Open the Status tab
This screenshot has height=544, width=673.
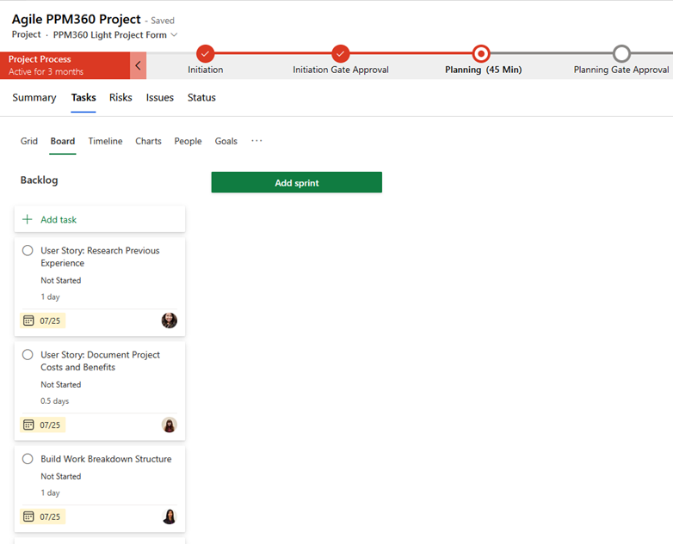[x=201, y=98]
